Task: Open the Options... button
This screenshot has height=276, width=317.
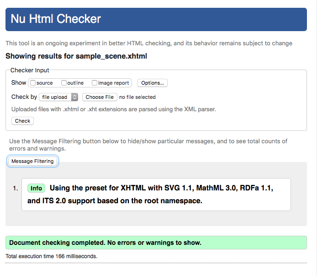Action: pyautogui.click(x=153, y=83)
